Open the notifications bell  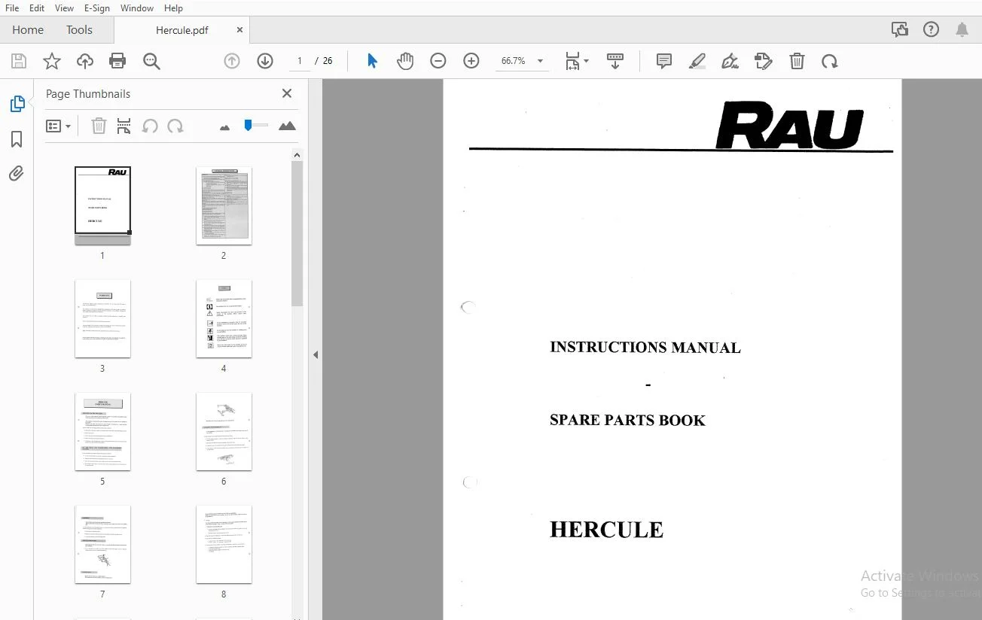pos(962,30)
